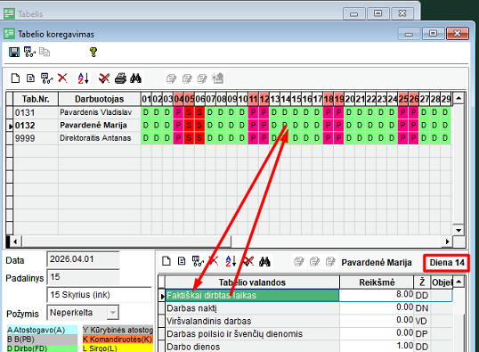The image size is (479, 352).
Task: Select the employee row 9999 Direktoraitis Antanas
Action: pos(228,138)
